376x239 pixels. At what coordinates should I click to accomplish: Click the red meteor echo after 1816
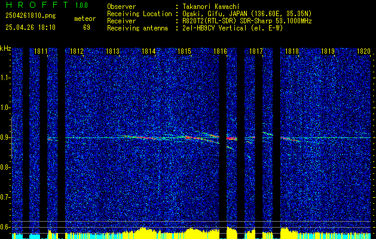tap(231, 138)
